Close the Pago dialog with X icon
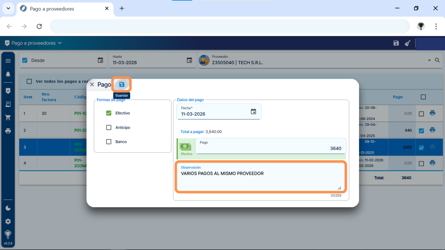The width and height of the screenshot is (445, 250). (92, 84)
